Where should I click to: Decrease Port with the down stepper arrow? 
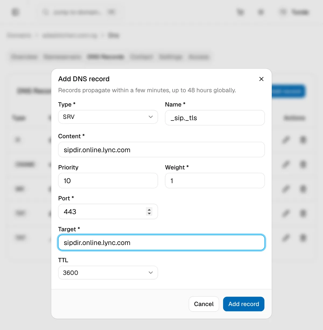point(149,214)
